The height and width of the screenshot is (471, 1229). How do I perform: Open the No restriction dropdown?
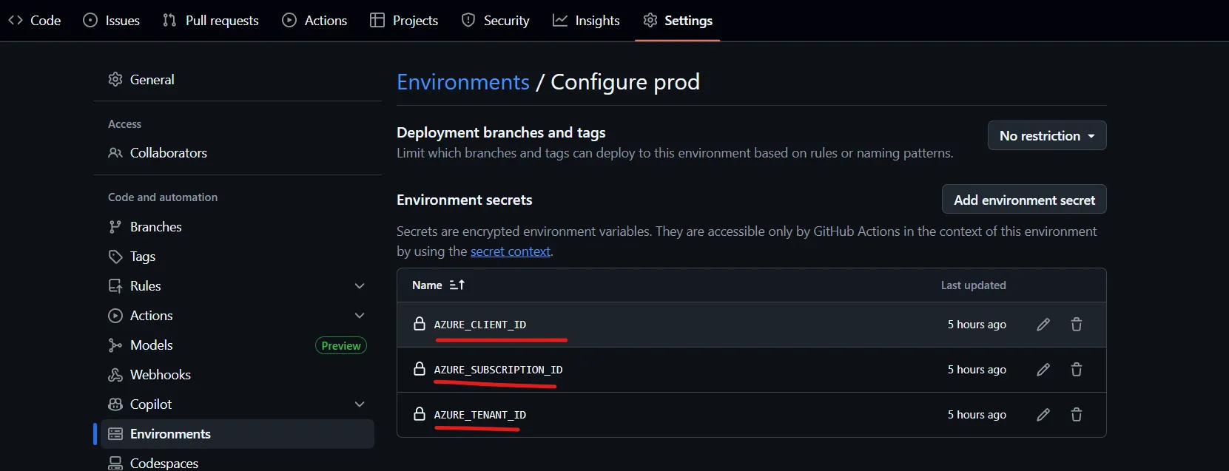1047,135
